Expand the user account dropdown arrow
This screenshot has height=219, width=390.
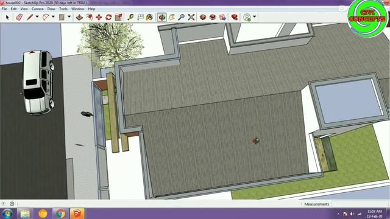click(x=254, y=17)
